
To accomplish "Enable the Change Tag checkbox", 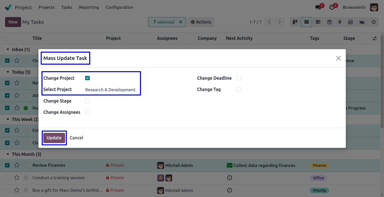I will (239, 89).
